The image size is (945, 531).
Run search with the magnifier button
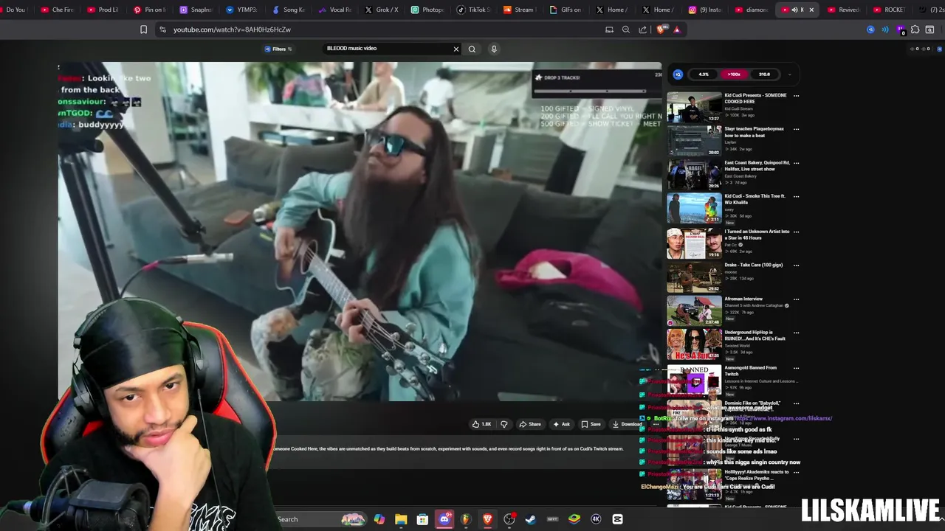[472, 49]
